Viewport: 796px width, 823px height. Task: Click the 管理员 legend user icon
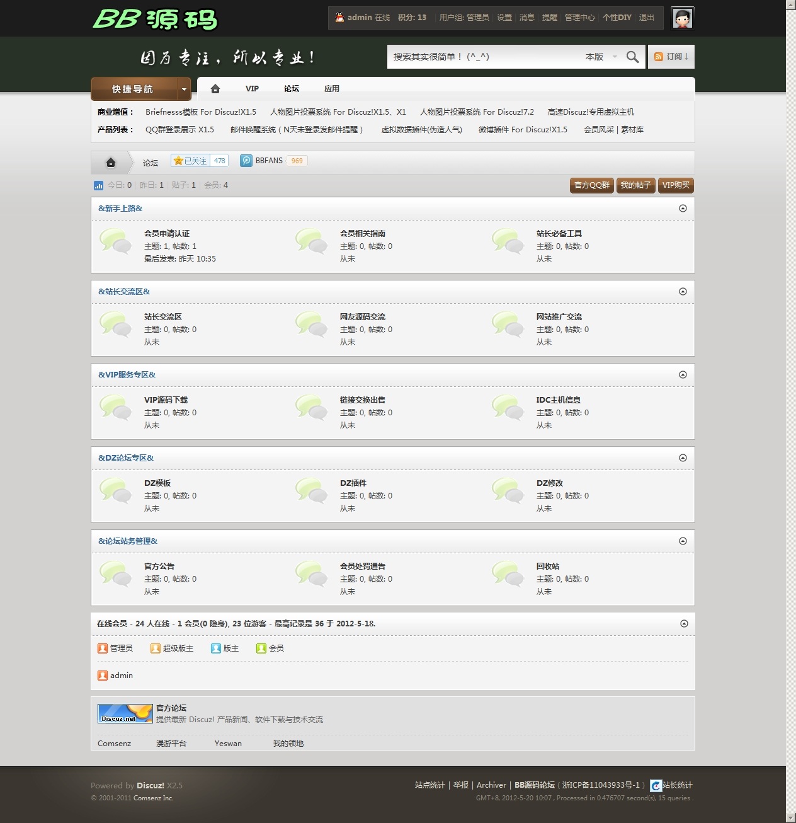coord(103,648)
